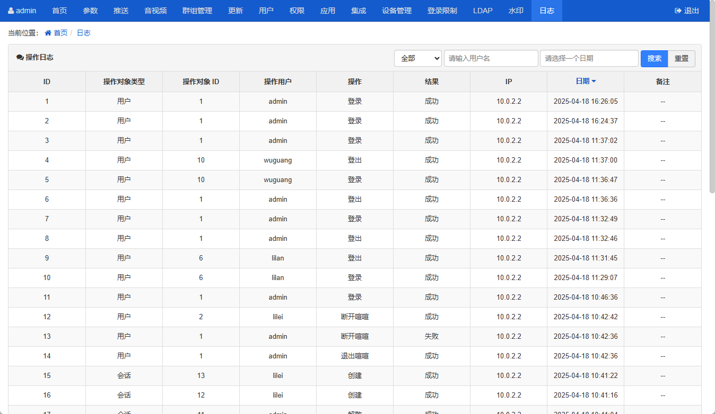This screenshot has height=414, width=715.
Task: Open the 参数 menu
Action: [90, 11]
